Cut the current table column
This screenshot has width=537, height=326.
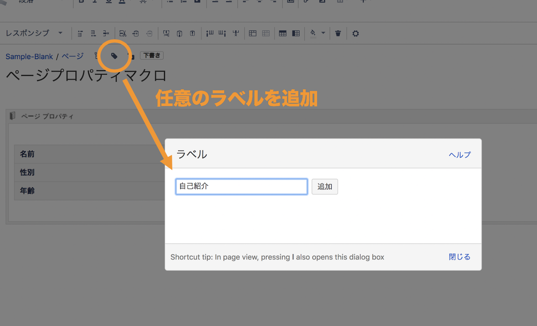click(x=166, y=33)
